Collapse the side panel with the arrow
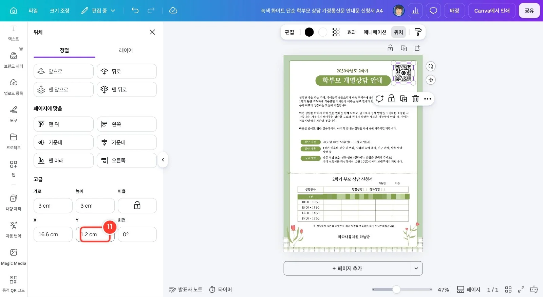This screenshot has height=297, width=543. click(163, 160)
